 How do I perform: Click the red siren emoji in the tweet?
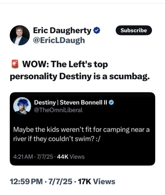click(x=15, y=64)
